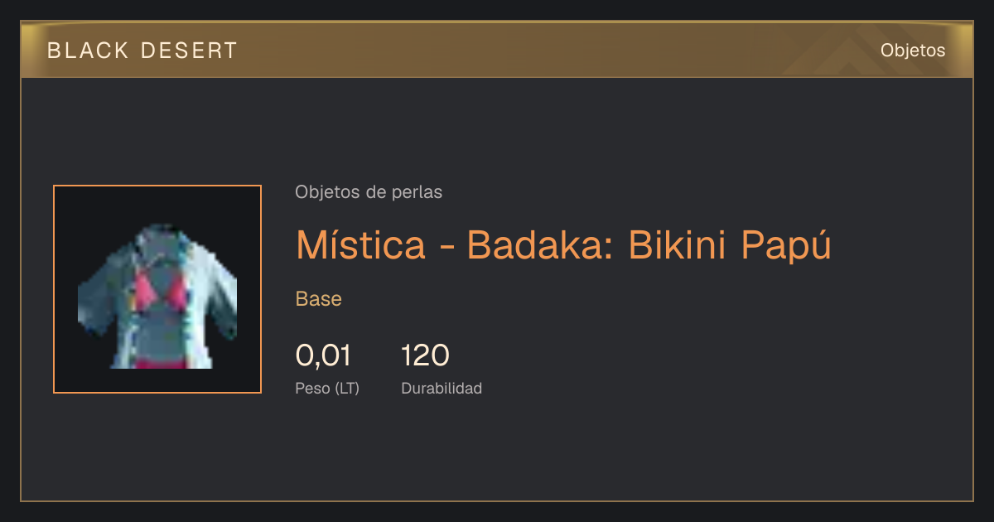Click the Durabilidad label

pyautogui.click(x=442, y=388)
